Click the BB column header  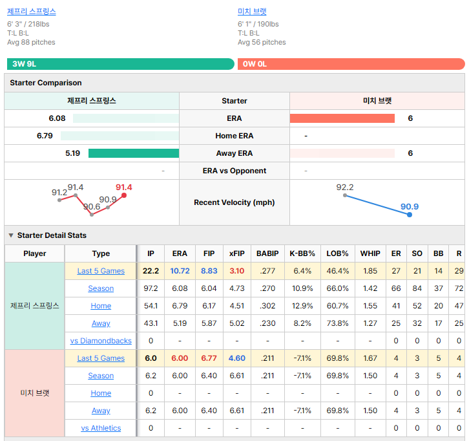[x=439, y=253]
